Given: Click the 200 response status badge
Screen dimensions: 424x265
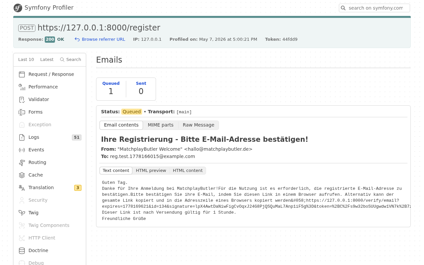Looking at the screenshot, I should tap(50, 39).
